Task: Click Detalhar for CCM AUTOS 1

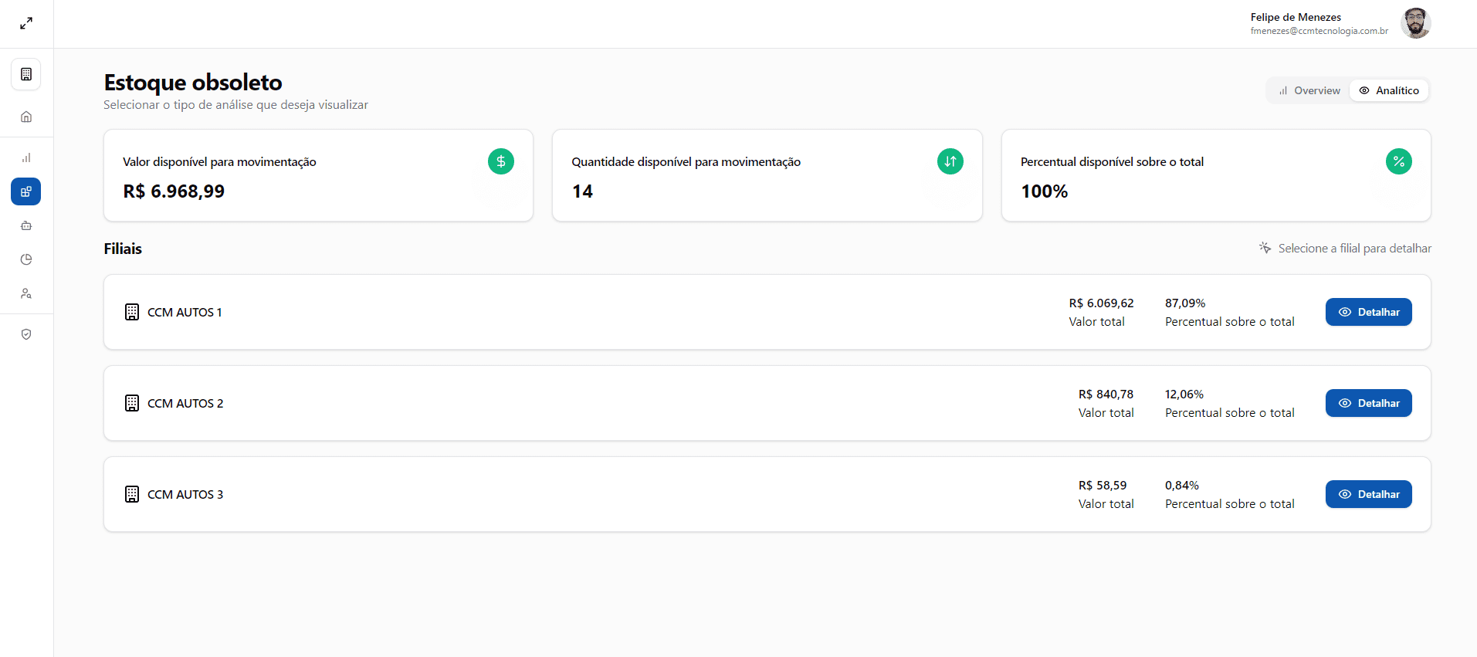Action: click(1368, 312)
